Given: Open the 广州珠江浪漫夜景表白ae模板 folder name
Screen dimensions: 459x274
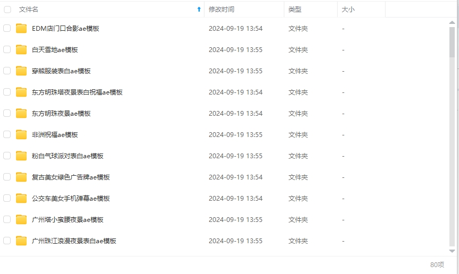Looking at the screenshot, I should click(74, 241).
